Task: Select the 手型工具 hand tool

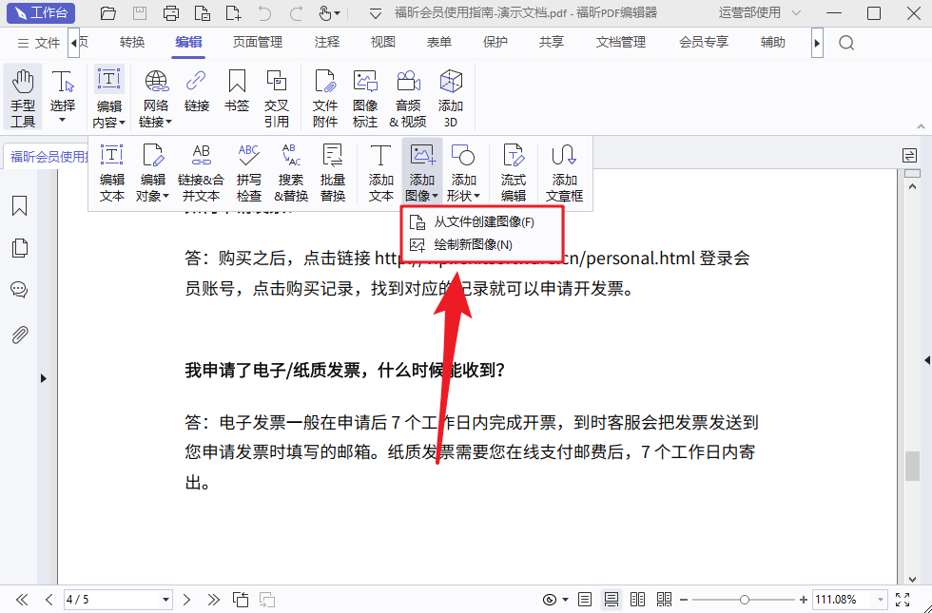Action: coord(22,96)
